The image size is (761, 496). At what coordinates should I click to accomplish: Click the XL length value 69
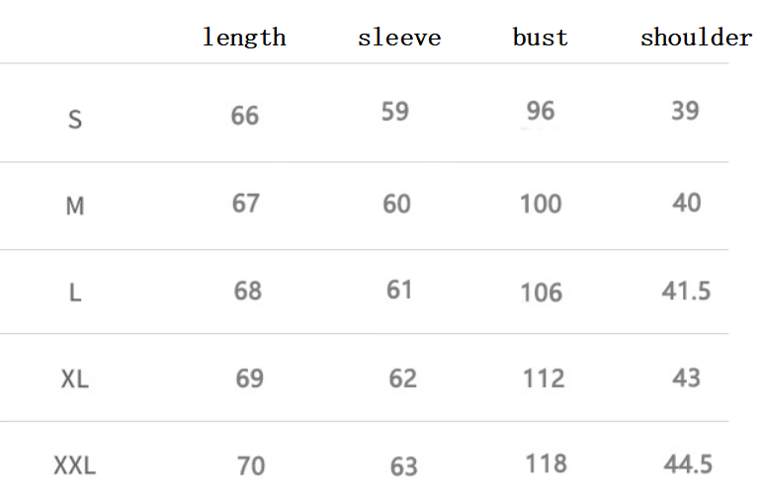[x=250, y=378]
